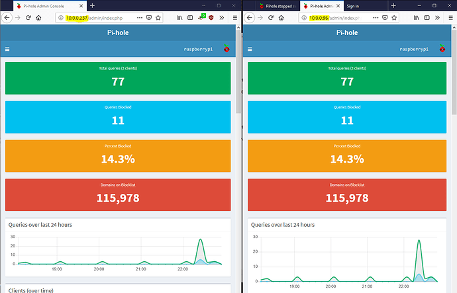Screen dimensions: 457x293
Task: Toggle Pi-hole sidebar menu in right window
Action: coord(250,49)
